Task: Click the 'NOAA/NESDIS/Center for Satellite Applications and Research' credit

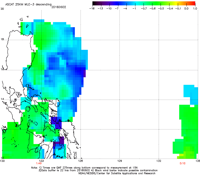Action: (x=117, y=173)
